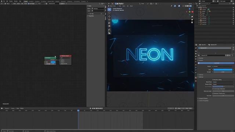Click the blue Z axis gizmo ball
The image size is (235, 132).
coord(189,9)
